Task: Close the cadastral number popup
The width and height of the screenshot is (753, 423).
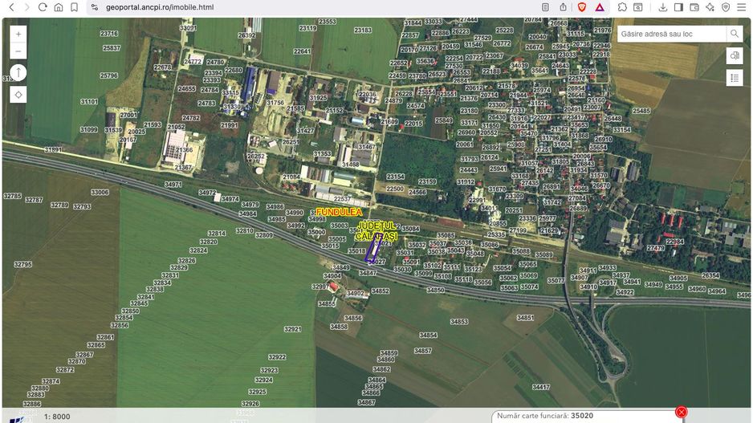Action: coord(681,413)
